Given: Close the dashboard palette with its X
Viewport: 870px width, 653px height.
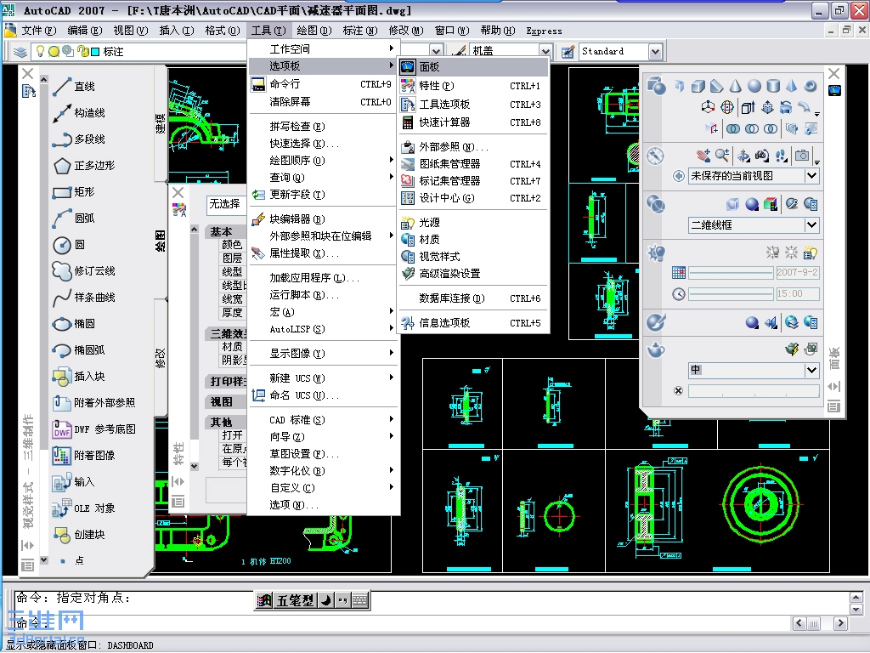Looking at the screenshot, I should point(834,73).
